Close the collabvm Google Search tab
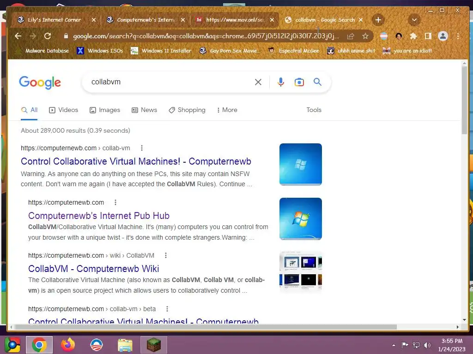The image size is (473, 354). (x=361, y=20)
